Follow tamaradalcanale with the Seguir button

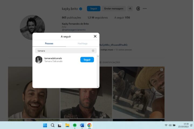coord(87,60)
